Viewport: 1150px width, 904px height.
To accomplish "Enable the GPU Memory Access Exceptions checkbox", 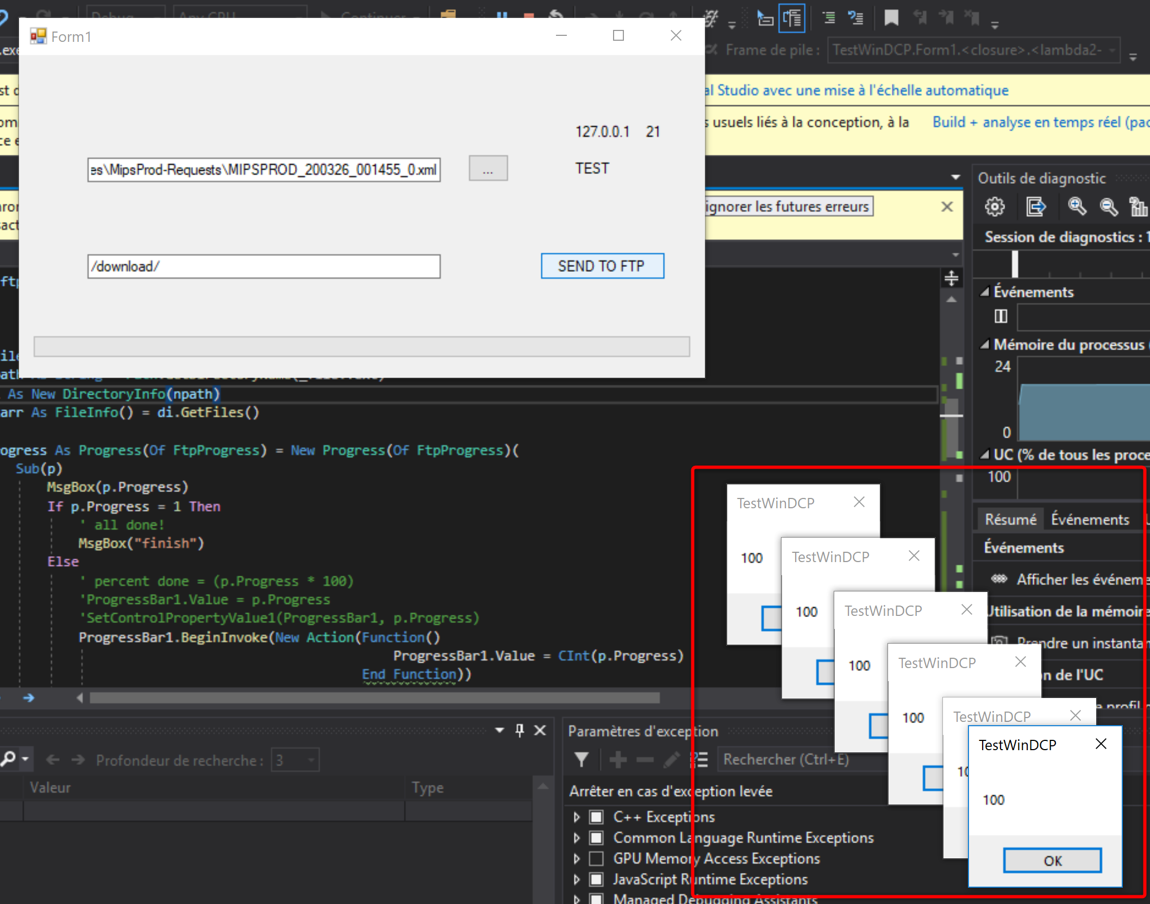I will (x=597, y=858).
